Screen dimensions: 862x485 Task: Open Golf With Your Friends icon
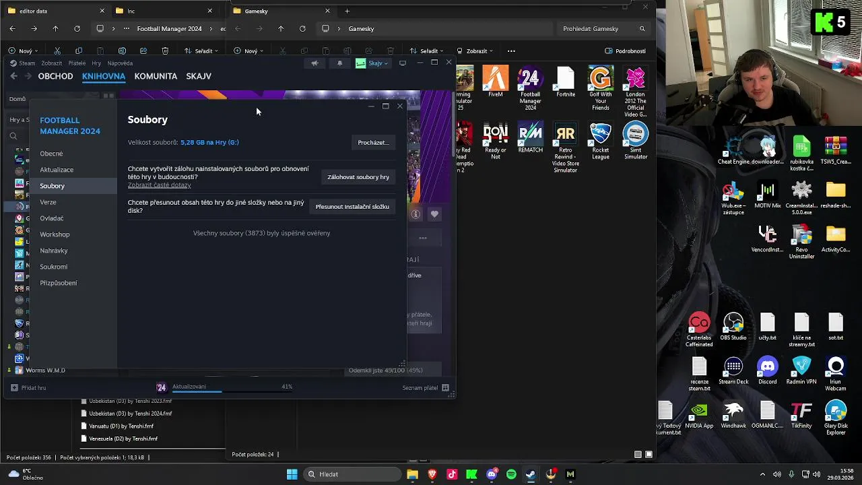pos(601,88)
